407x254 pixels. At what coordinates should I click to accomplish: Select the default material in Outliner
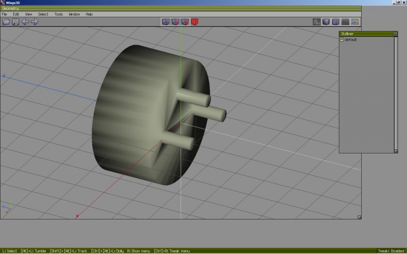(x=351, y=40)
